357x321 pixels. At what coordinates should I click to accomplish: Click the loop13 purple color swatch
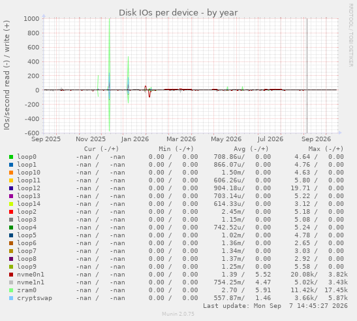tap(11, 196)
